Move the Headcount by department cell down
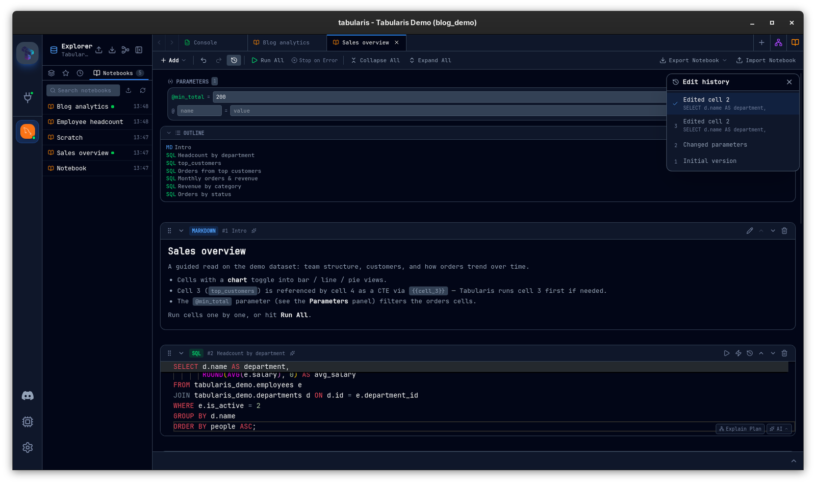 pos(773,353)
